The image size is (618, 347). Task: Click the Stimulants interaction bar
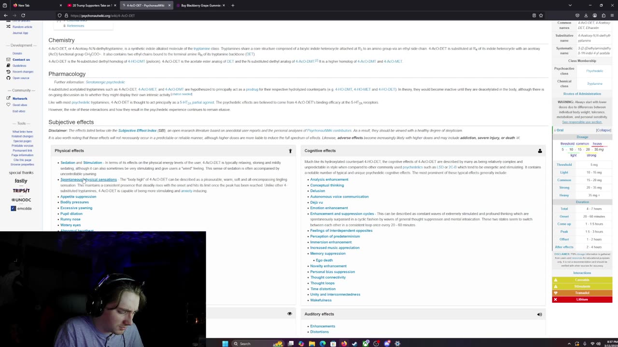[x=582, y=286]
